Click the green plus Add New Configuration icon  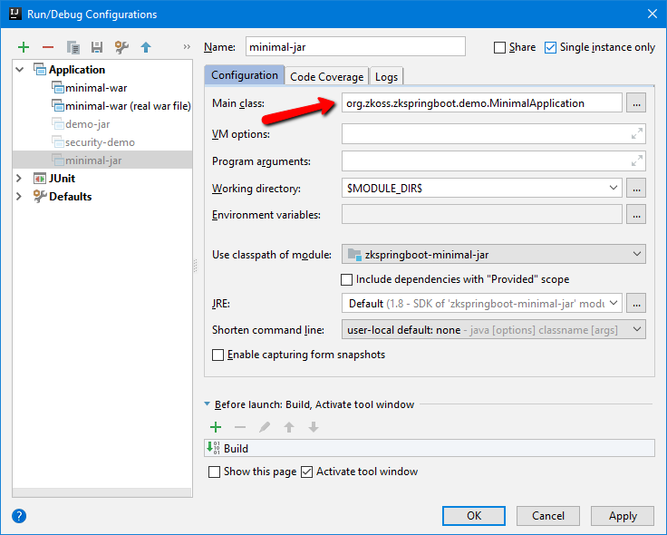24,47
